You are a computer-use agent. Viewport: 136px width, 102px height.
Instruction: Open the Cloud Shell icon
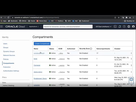[x=115, y=27]
